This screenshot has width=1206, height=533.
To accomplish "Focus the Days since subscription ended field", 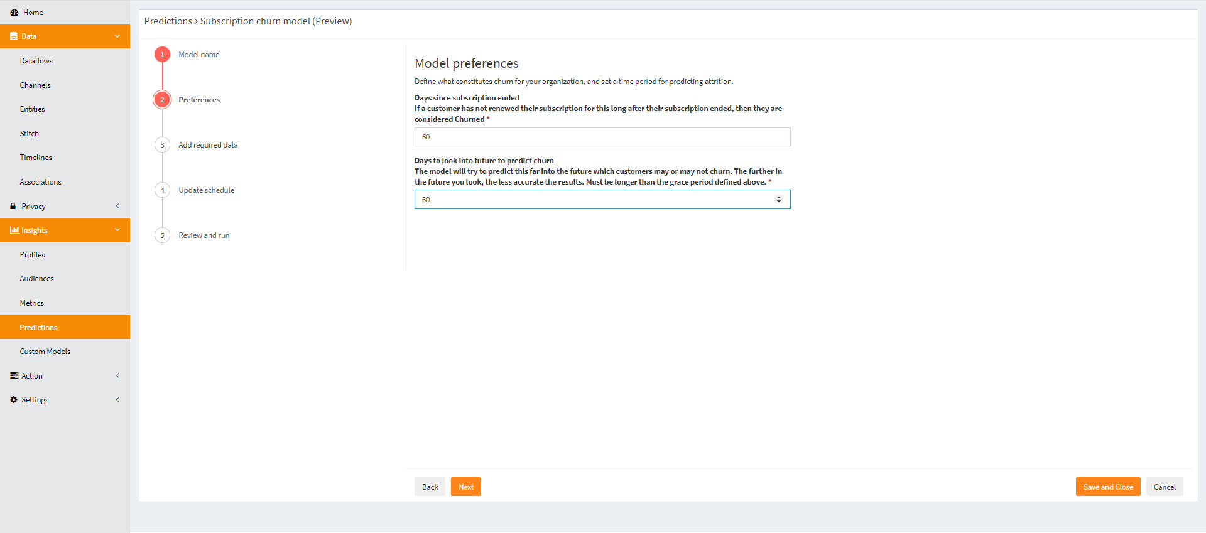I will pos(602,137).
